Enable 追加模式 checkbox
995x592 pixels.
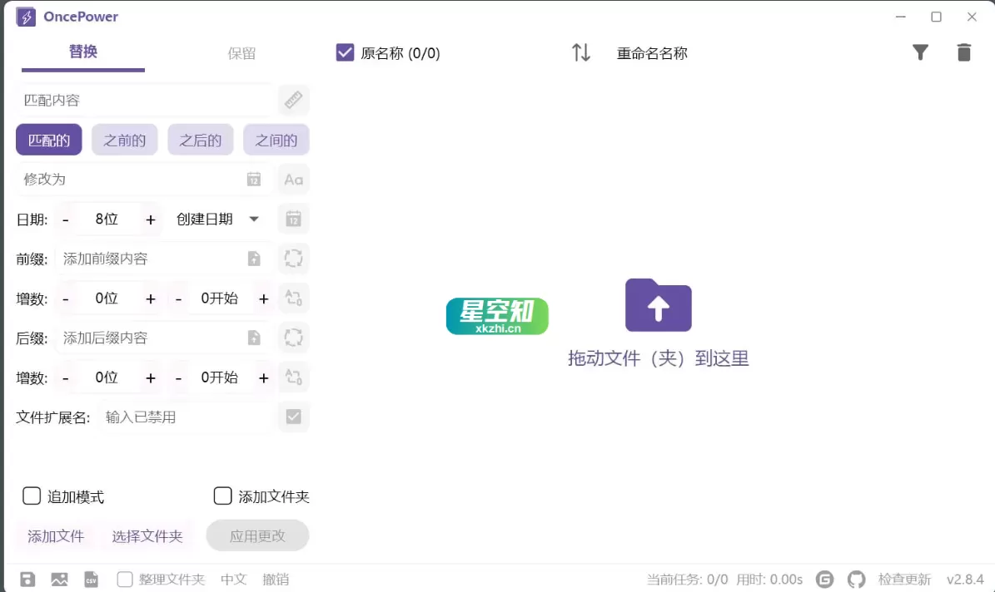coord(32,496)
